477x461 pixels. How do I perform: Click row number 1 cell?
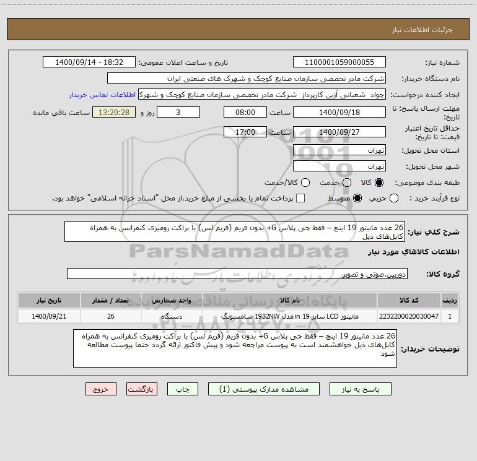(x=450, y=316)
